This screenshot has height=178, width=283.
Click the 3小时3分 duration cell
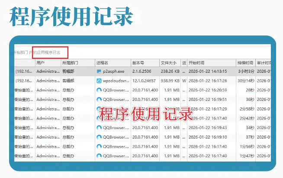click(x=246, y=71)
